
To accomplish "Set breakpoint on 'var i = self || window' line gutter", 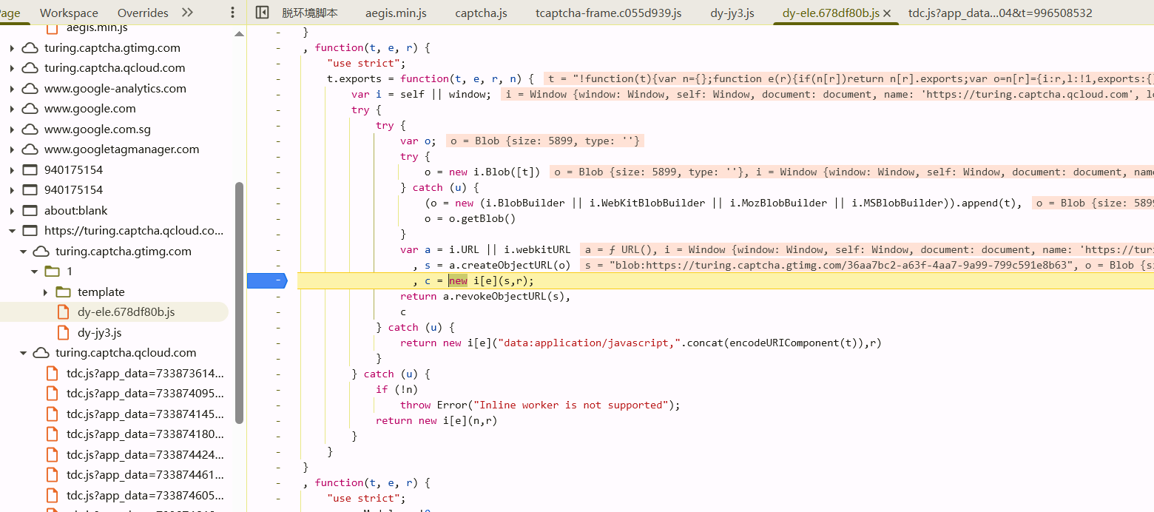I will [278, 94].
